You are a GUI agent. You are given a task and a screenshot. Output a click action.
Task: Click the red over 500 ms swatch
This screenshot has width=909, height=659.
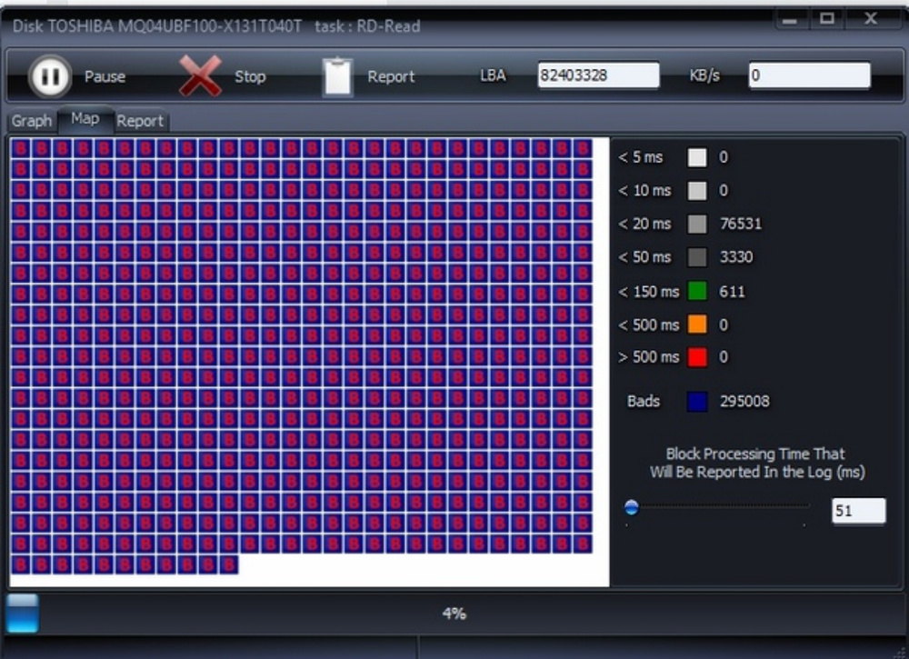[x=697, y=357]
